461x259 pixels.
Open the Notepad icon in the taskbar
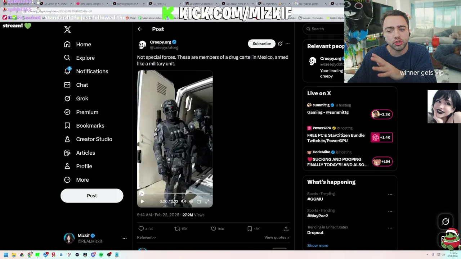tap(117, 255)
